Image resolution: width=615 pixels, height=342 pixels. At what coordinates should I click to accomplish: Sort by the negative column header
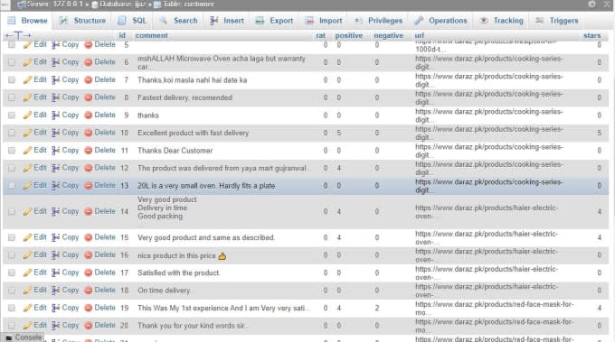pyautogui.click(x=388, y=35)
